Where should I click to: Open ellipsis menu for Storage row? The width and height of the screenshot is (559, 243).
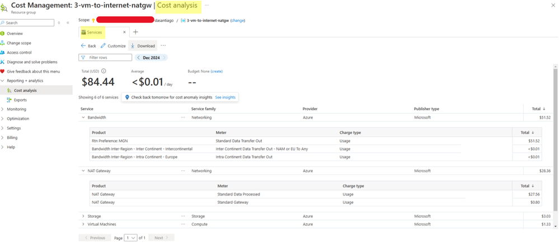(183, 216)
